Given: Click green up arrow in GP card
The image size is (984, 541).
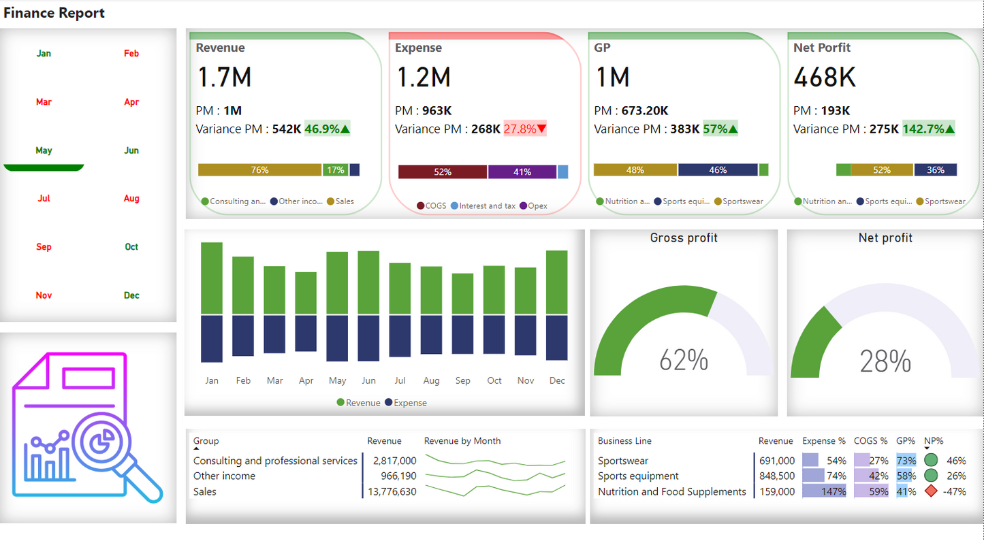Looking at the screenshot, I should [x=733, y=129].
